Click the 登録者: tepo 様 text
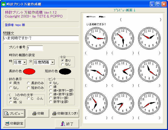The width and height of the screenshot is (168, 130). [x=15, y=25]
